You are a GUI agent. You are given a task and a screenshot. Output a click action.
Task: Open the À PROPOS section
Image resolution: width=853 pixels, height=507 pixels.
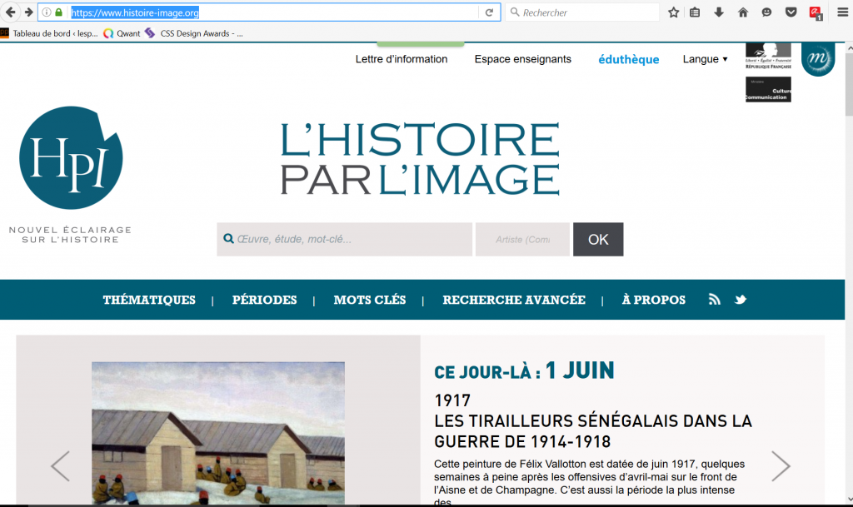(653, 300)
